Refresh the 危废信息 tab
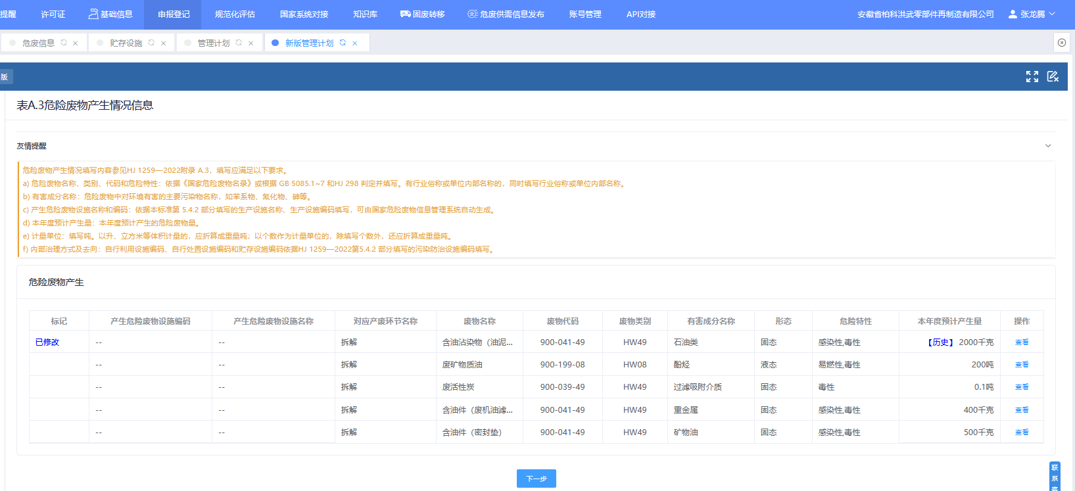Image resolution: width=1075 pixels, height=491 pixels. pos(64,43)
